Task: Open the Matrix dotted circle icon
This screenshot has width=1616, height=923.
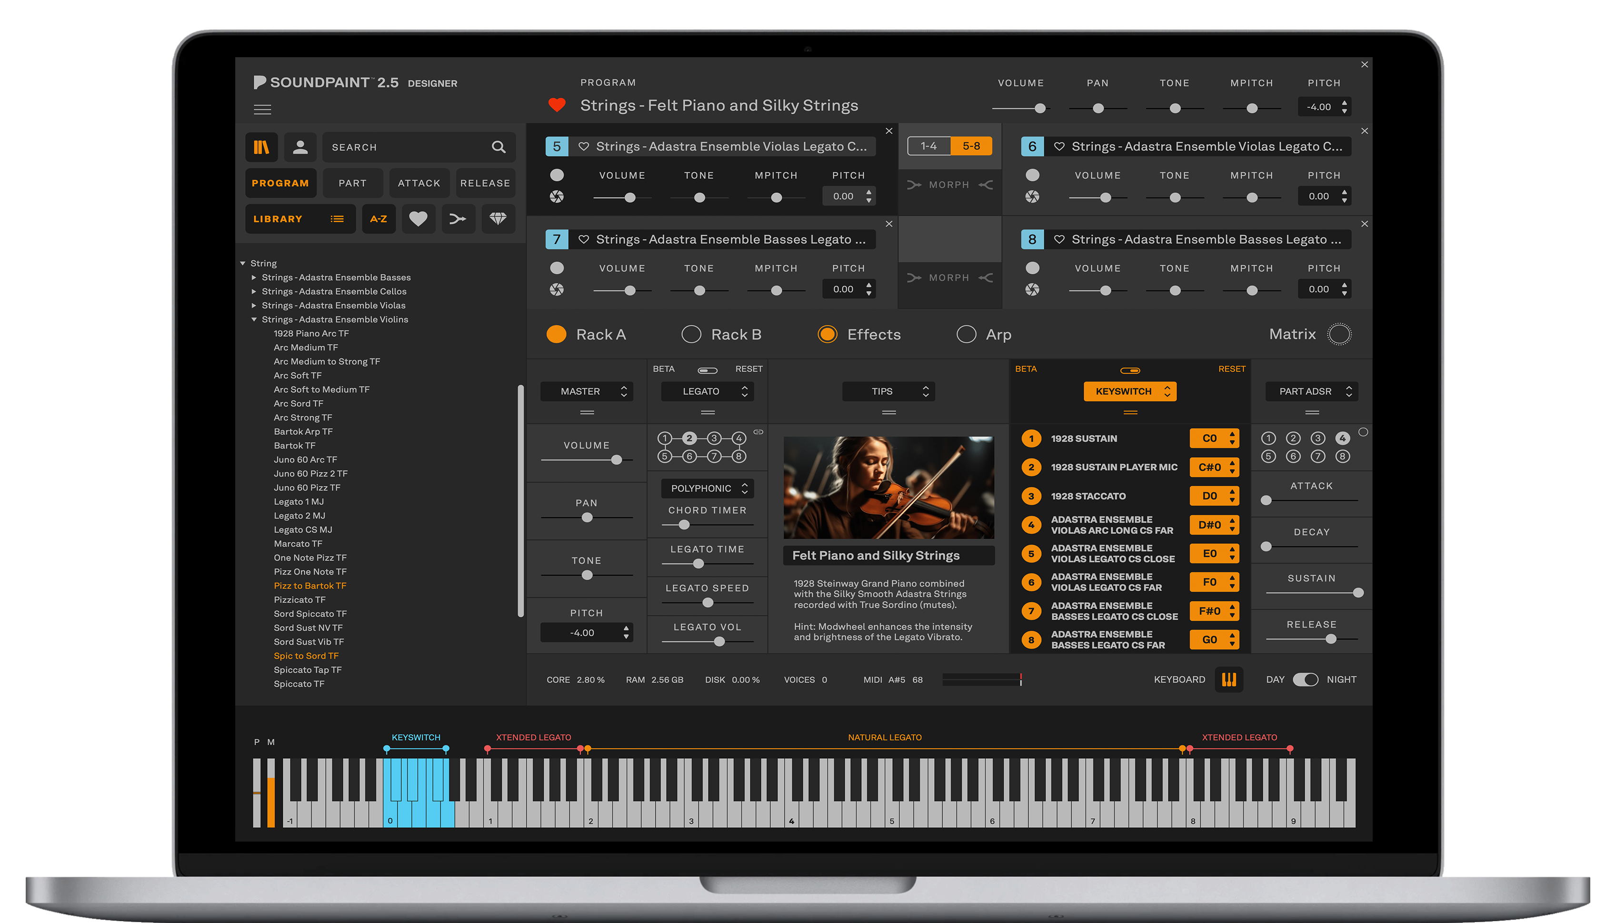Action: 1340,334
